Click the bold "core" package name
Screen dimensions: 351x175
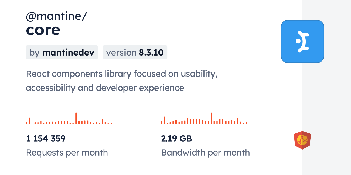pos(43,30)
